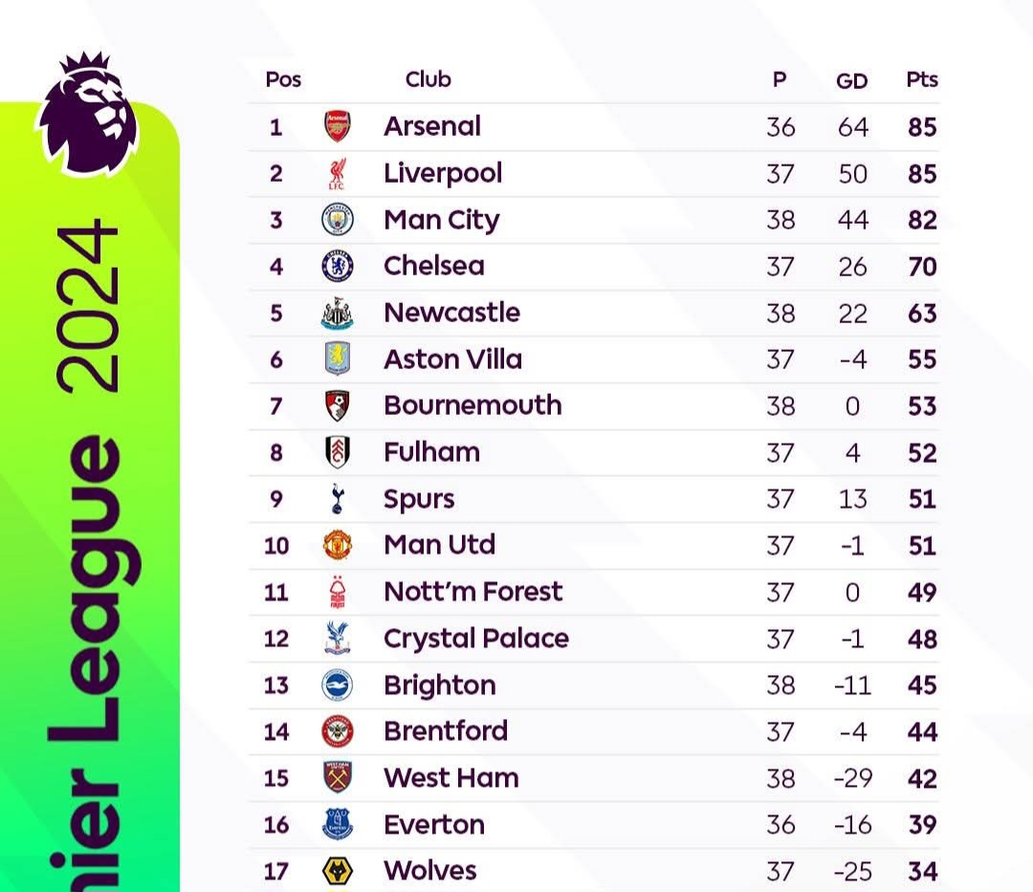Screen dimensions: 1033x892
Task: Click the Liverpool club crest
Action: pyautogui.click(x=338, y=173)
